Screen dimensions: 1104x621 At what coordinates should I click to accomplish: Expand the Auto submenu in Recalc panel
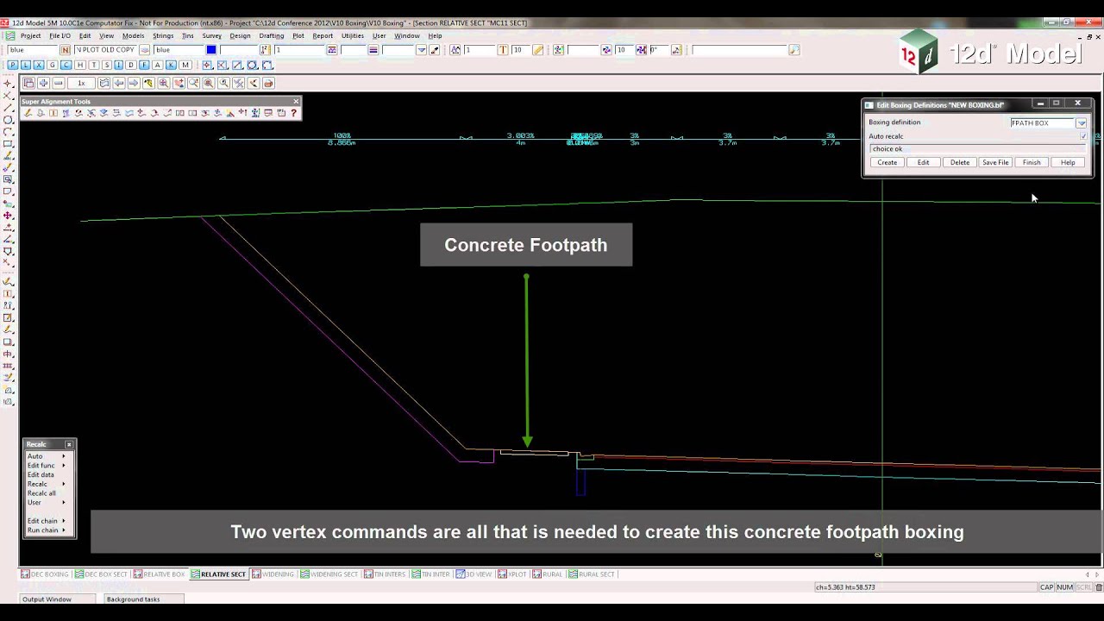point(64,456)
